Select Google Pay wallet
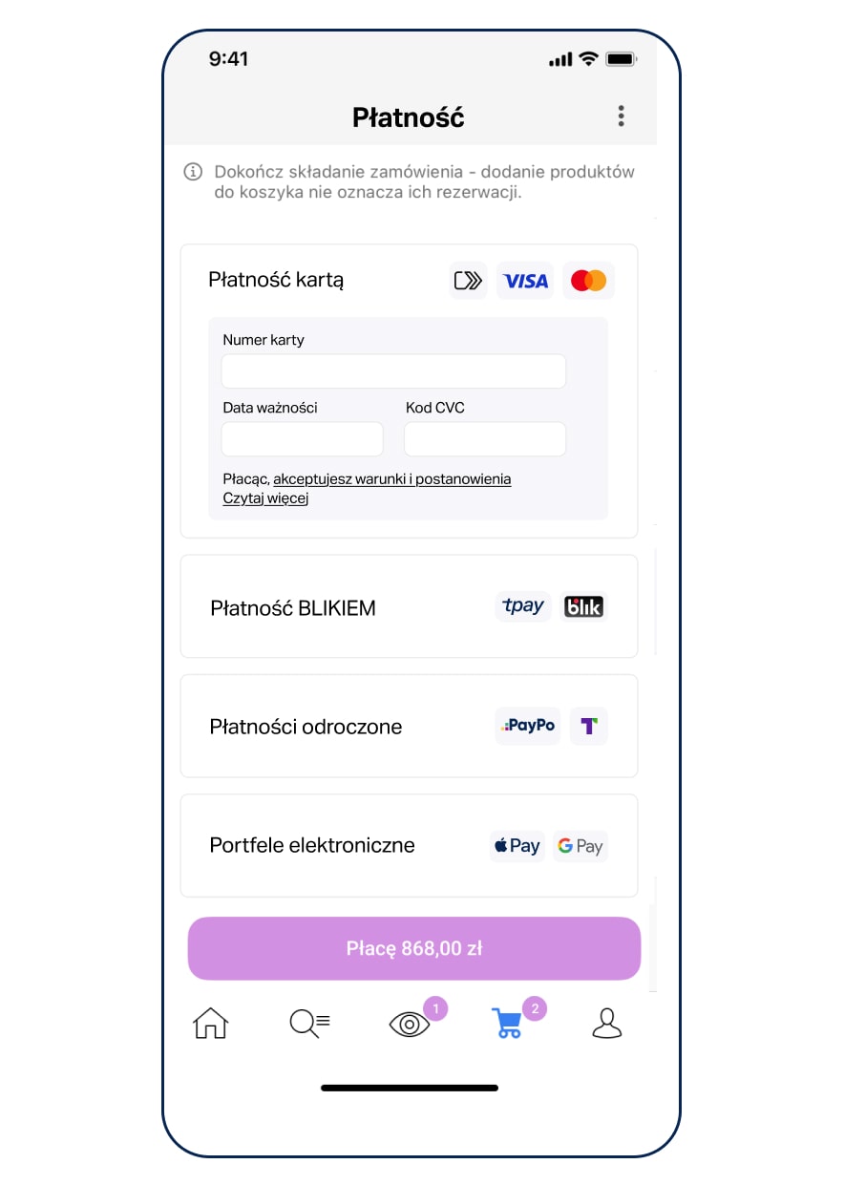This screenshot has width=844, height=1185. 580,846
